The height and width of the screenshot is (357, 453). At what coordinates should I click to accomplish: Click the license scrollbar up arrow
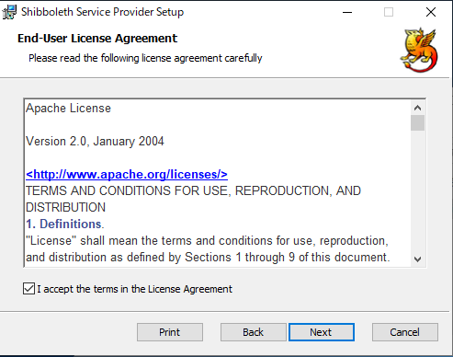[x=417, y=108]
